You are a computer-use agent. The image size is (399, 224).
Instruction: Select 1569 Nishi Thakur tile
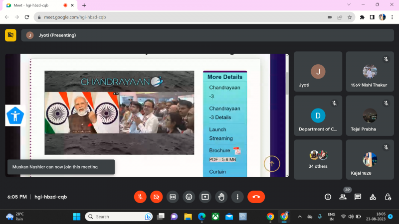(x=370, y=72)
